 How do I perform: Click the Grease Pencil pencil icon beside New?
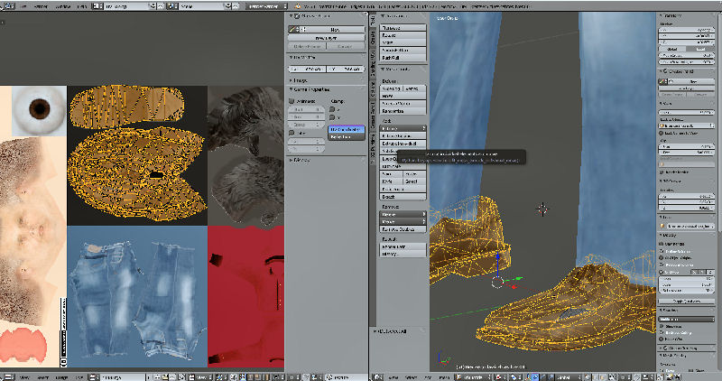click(x=292, y=29)
